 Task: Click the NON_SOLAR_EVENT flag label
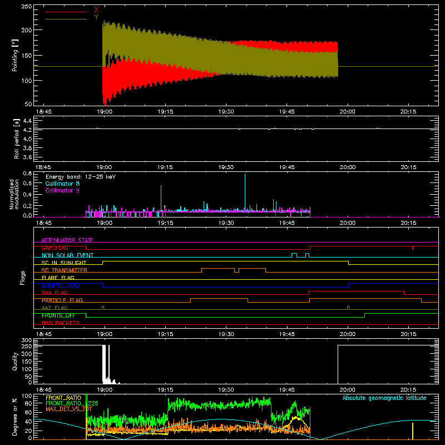[x=67, y=255]
